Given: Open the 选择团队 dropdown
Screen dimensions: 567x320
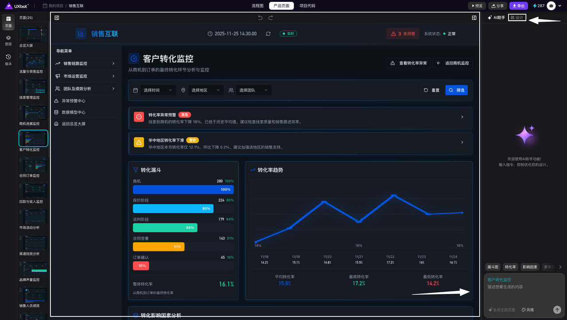Looking at the screenshot, I should click(253, 90).
